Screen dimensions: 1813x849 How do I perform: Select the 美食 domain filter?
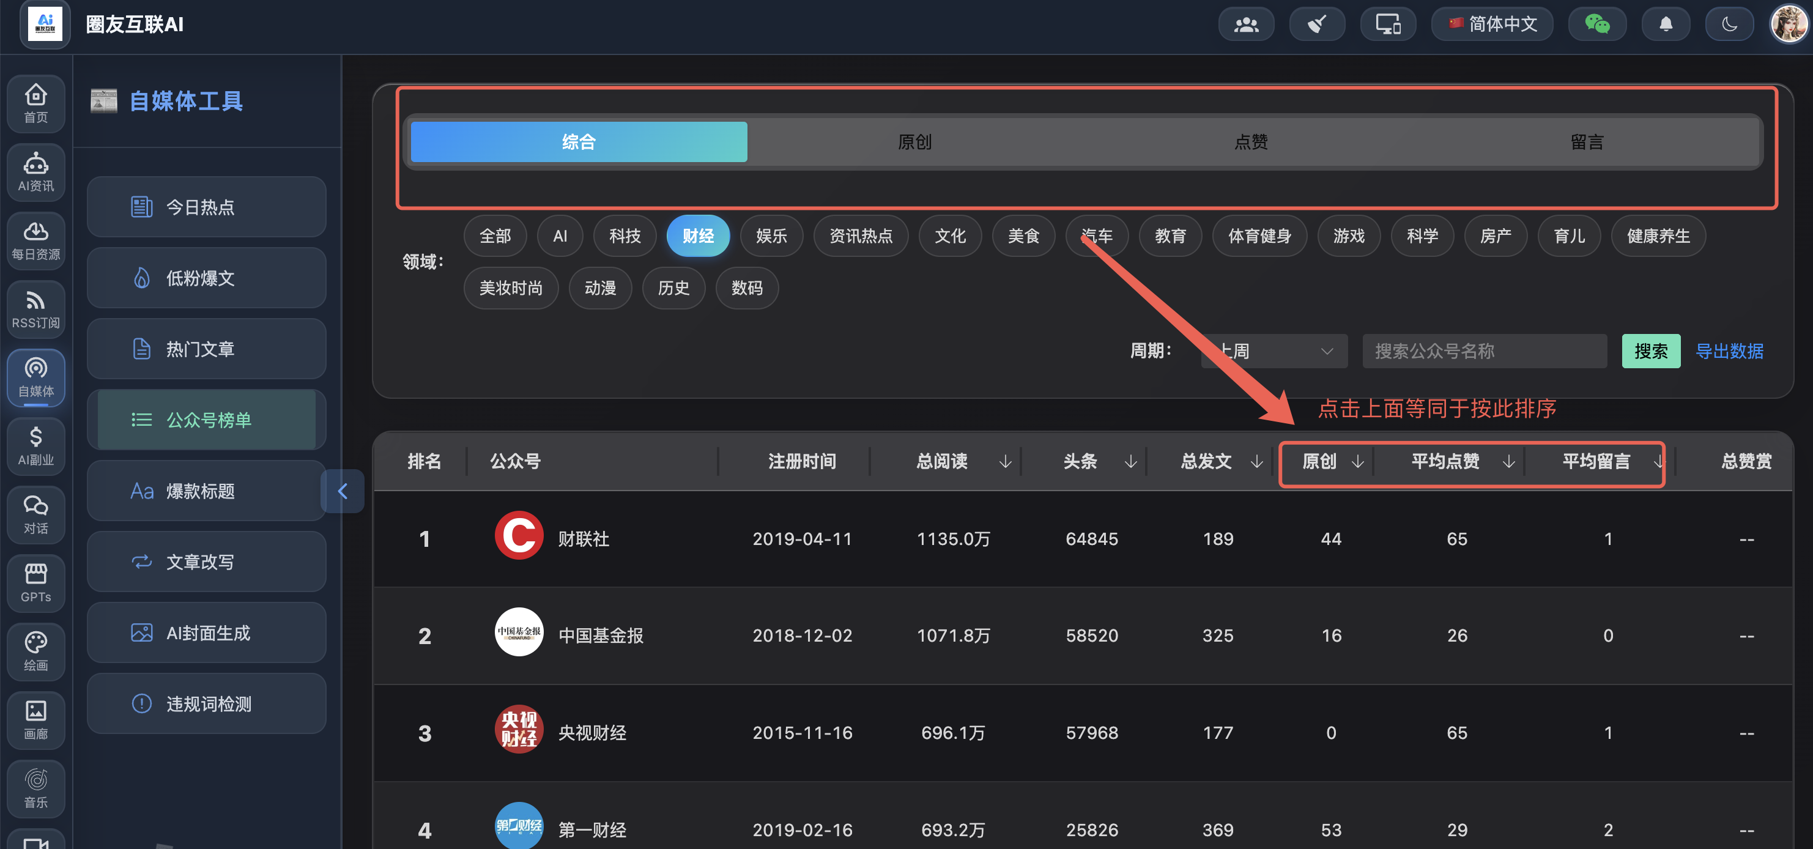(1023, 236)
